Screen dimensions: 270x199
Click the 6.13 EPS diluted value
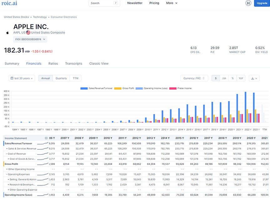[193, 48]
